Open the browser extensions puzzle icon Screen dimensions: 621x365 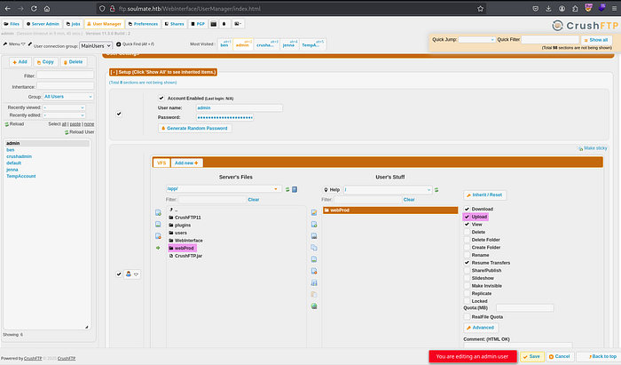coord(575,8)
